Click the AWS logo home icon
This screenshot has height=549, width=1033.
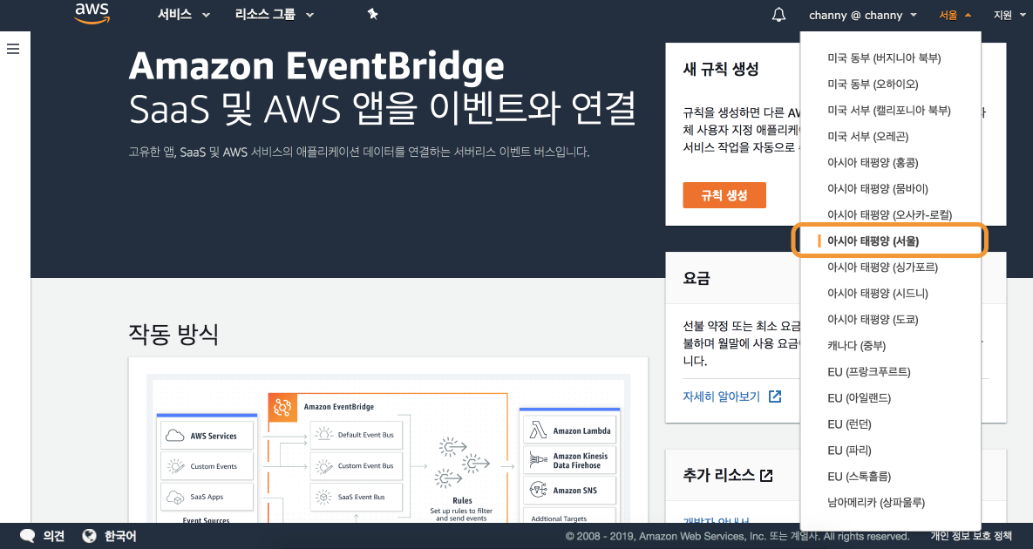pos(92,13)
